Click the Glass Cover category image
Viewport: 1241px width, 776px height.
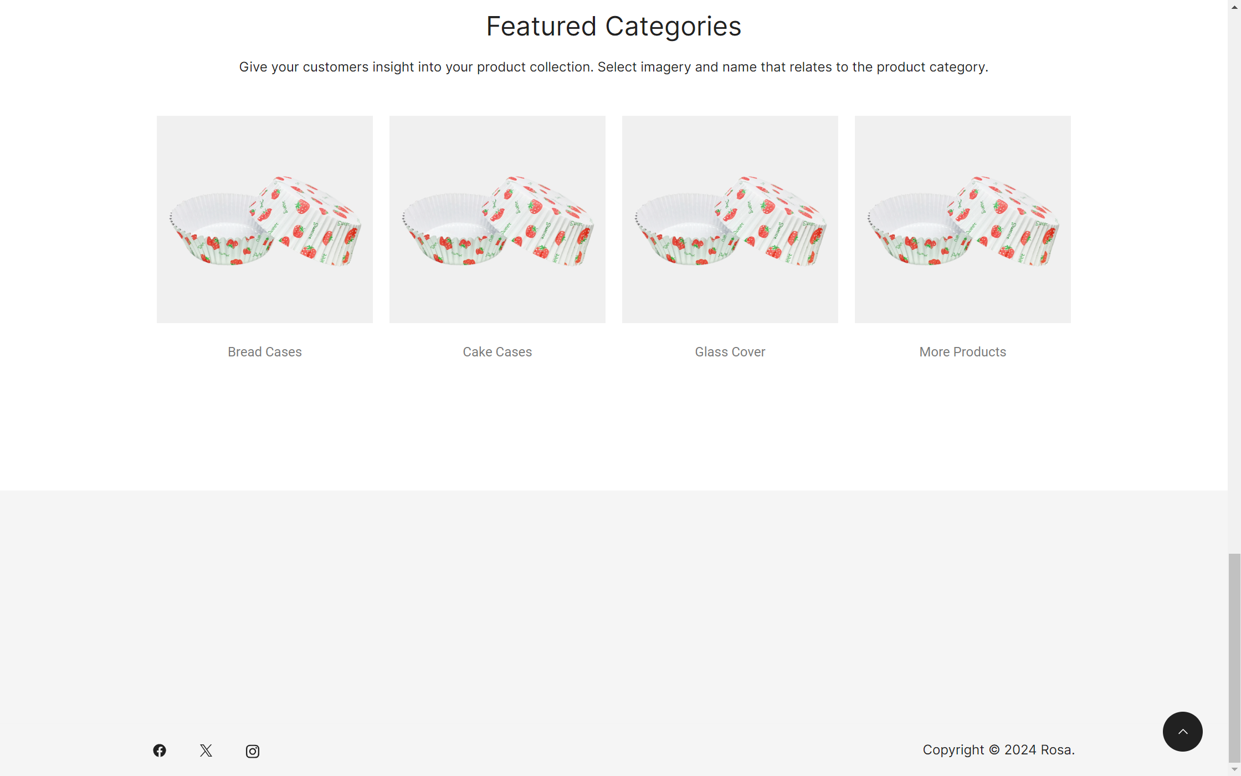[730, 219]
